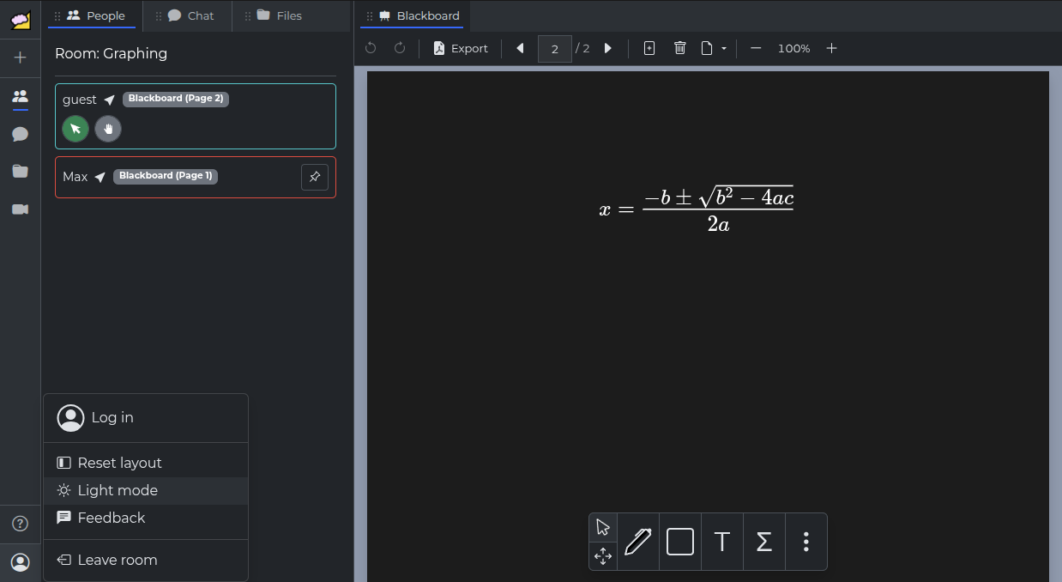
Task: Zoom in with the plus button
Action: pyautogui.click(x=831, y=48)
